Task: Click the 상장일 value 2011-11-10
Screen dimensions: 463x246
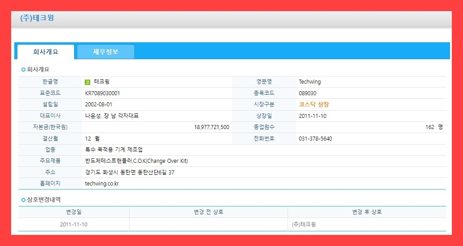Action: (313, 116)
